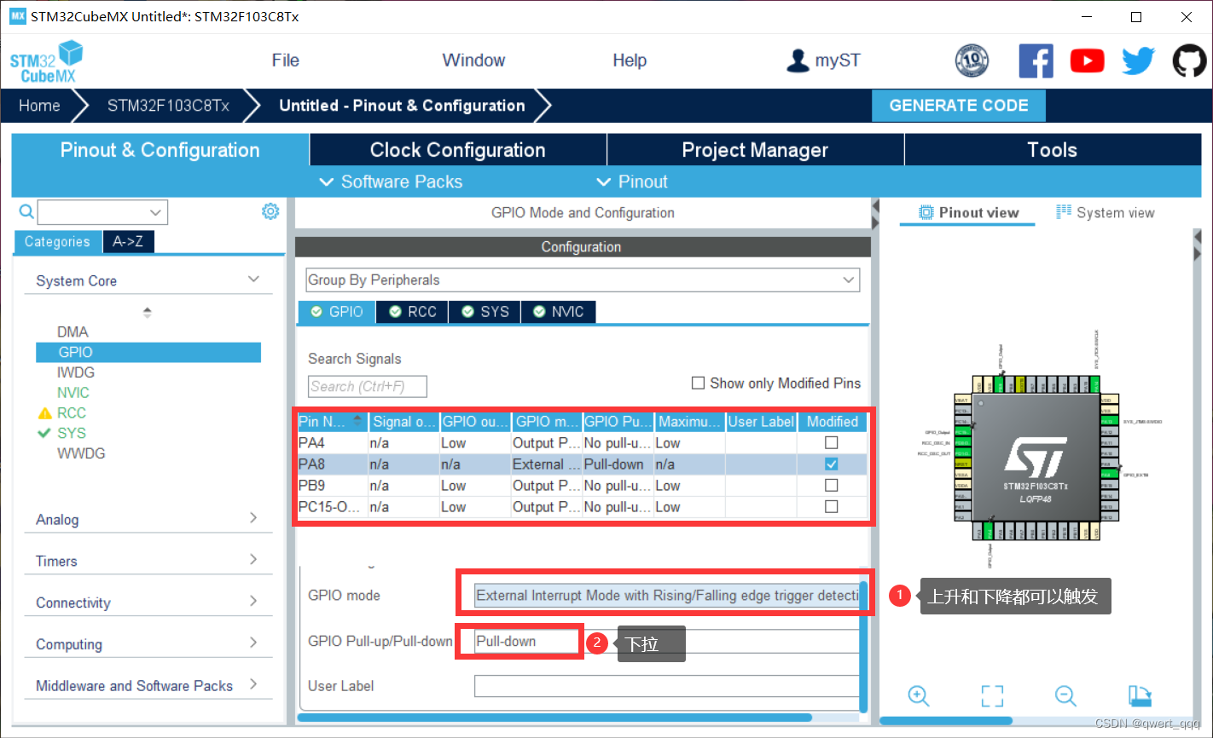
Task: Open the GPIO mode dropdown
Action: 667,596
